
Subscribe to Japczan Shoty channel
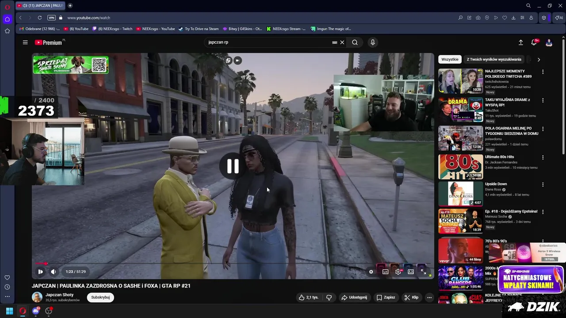click(x=100, y=297)
